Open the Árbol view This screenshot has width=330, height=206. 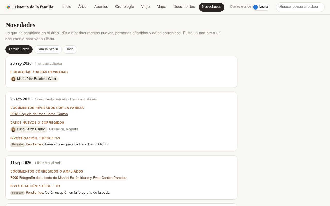point(83,7)
